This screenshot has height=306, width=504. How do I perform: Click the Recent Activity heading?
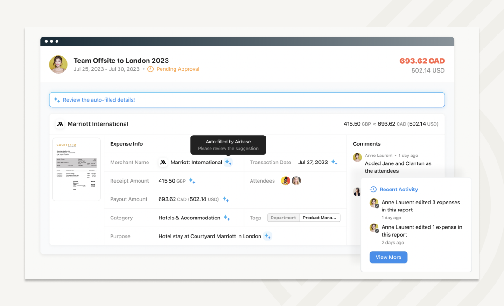[399, 190]
